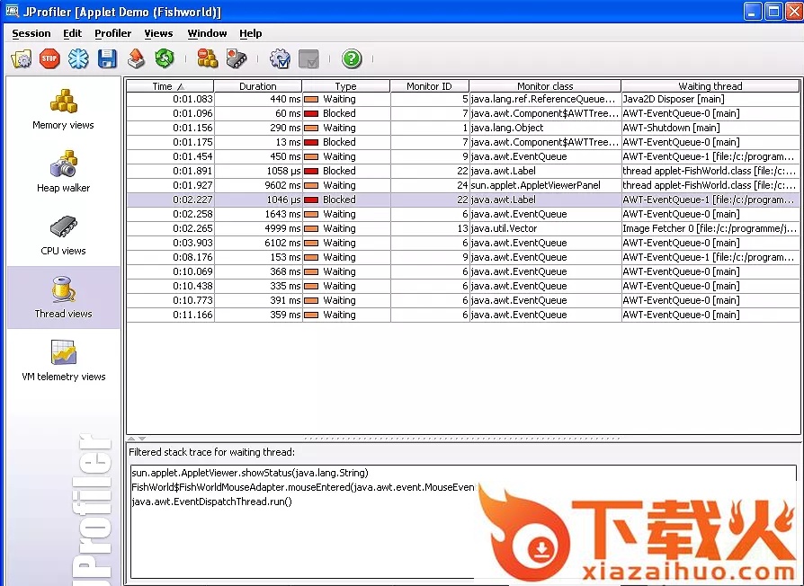804x586 pixels.
Task: Switch to Heap walker section
Action: pos(63,172)
